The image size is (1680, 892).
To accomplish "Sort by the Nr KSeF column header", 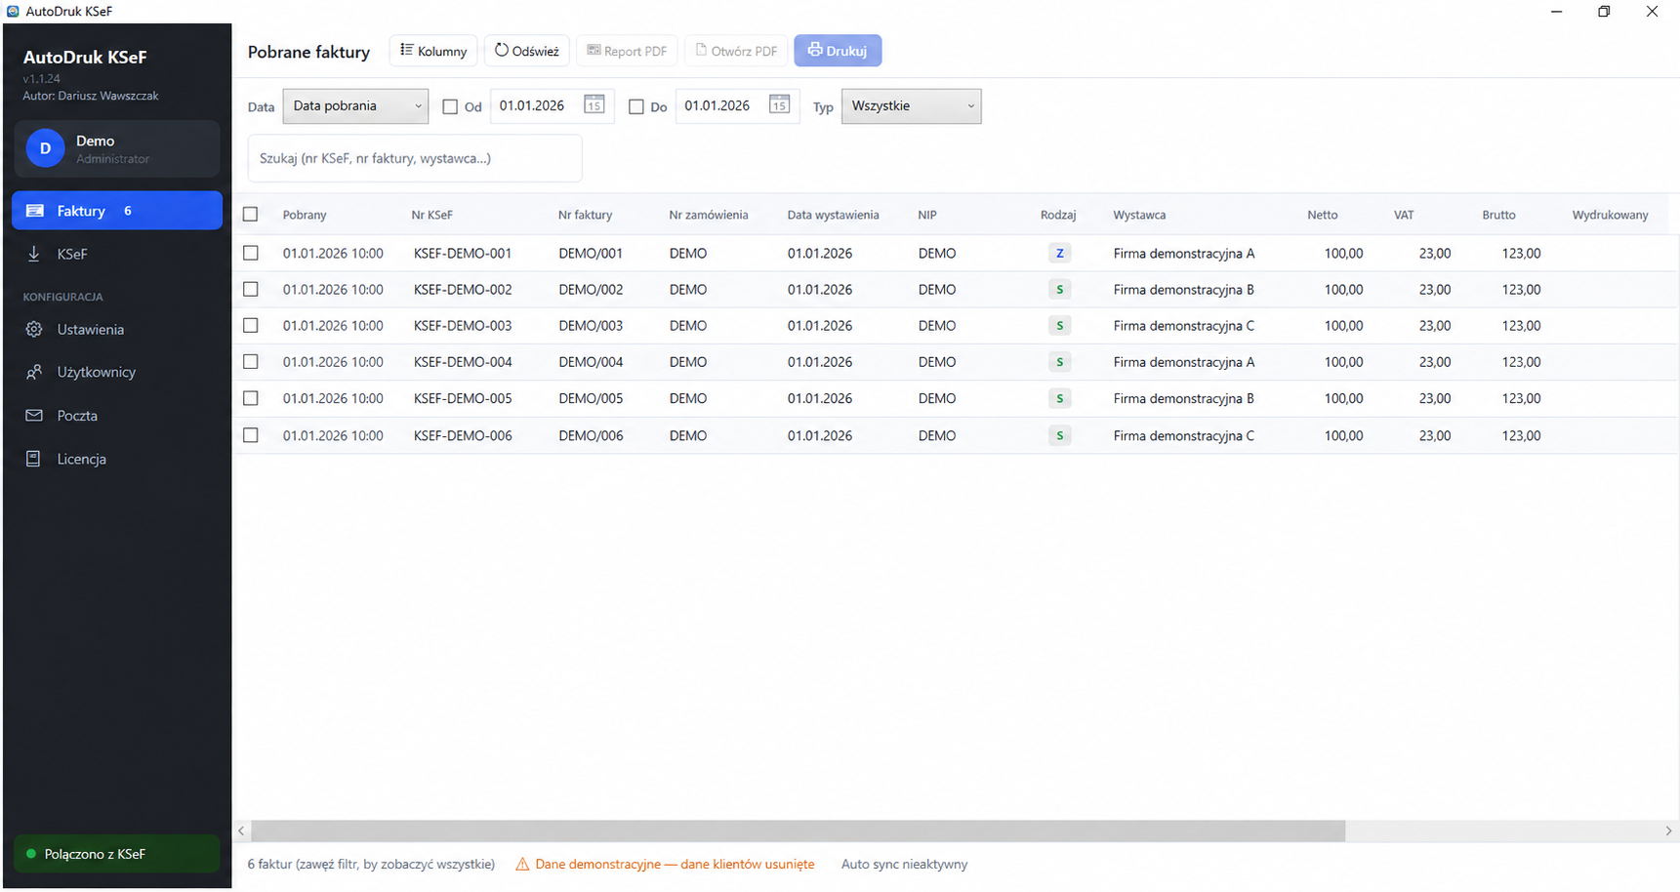I will [431, 215].
